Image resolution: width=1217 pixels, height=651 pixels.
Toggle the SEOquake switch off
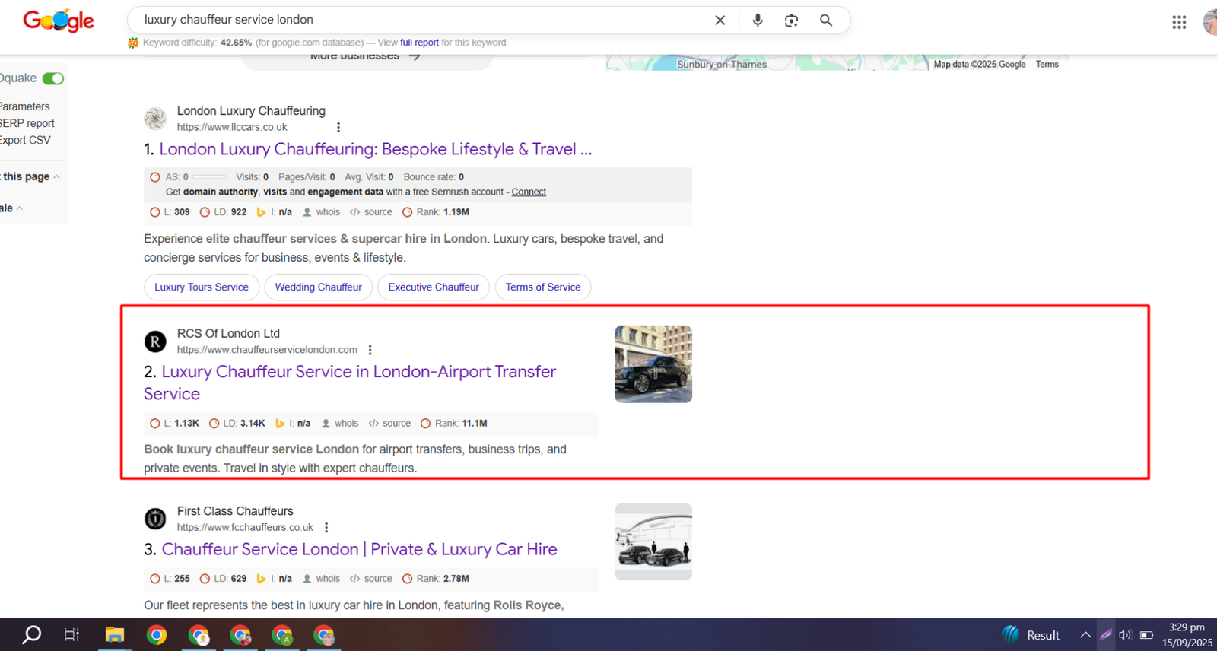tap(53, 78)
